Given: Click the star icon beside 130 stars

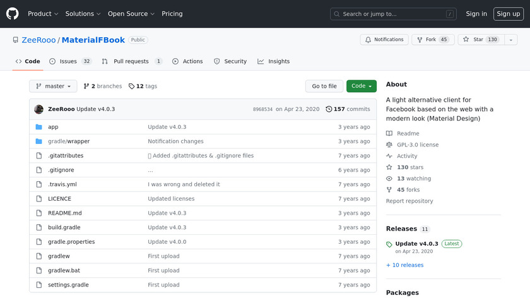Looking at the screenshot, I should 389,167.
